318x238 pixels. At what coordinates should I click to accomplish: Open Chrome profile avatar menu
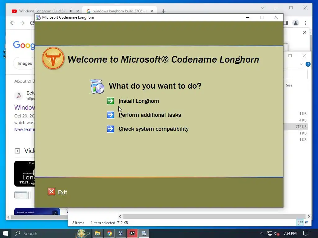click(296, 23)
